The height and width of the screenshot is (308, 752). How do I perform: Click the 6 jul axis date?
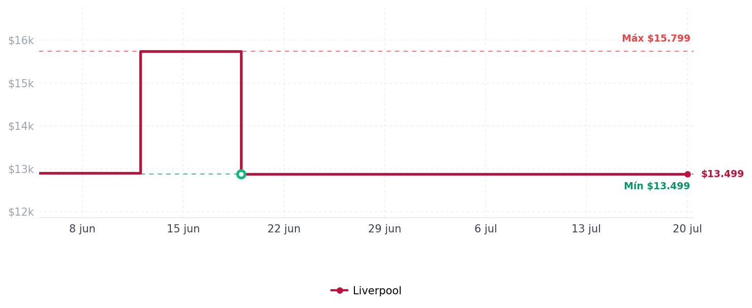coord(486,229)
